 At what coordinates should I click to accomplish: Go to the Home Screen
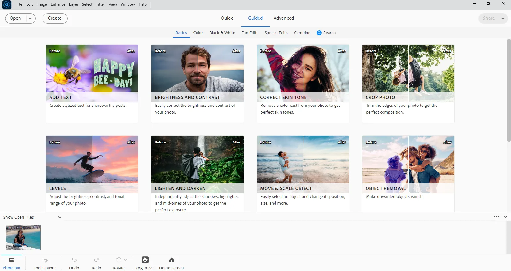click(x=172, y=263)
